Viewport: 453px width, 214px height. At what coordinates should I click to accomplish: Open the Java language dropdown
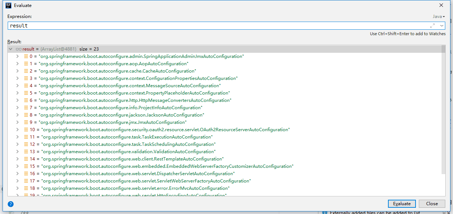(438, 16)
